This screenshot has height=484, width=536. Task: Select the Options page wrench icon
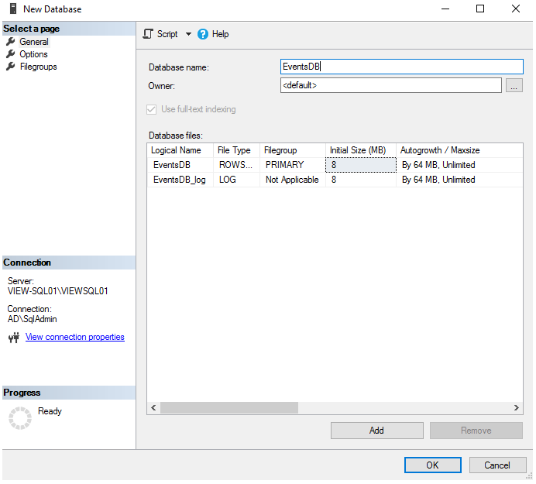pyautogui.click(x=11, y=54)
